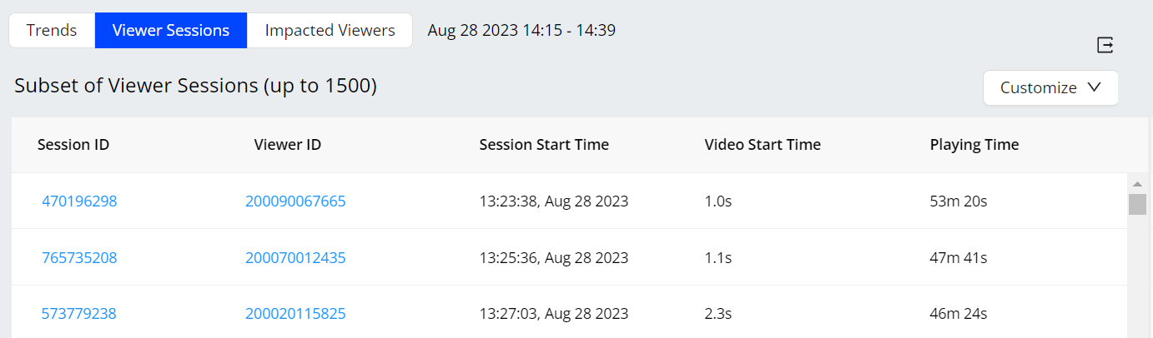The image size is (1153, 338).
Task: Open session ID 470196298
Action: 79,201
